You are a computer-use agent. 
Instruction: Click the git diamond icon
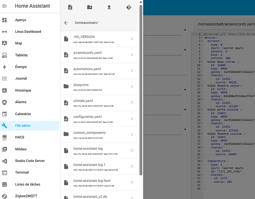129,7
